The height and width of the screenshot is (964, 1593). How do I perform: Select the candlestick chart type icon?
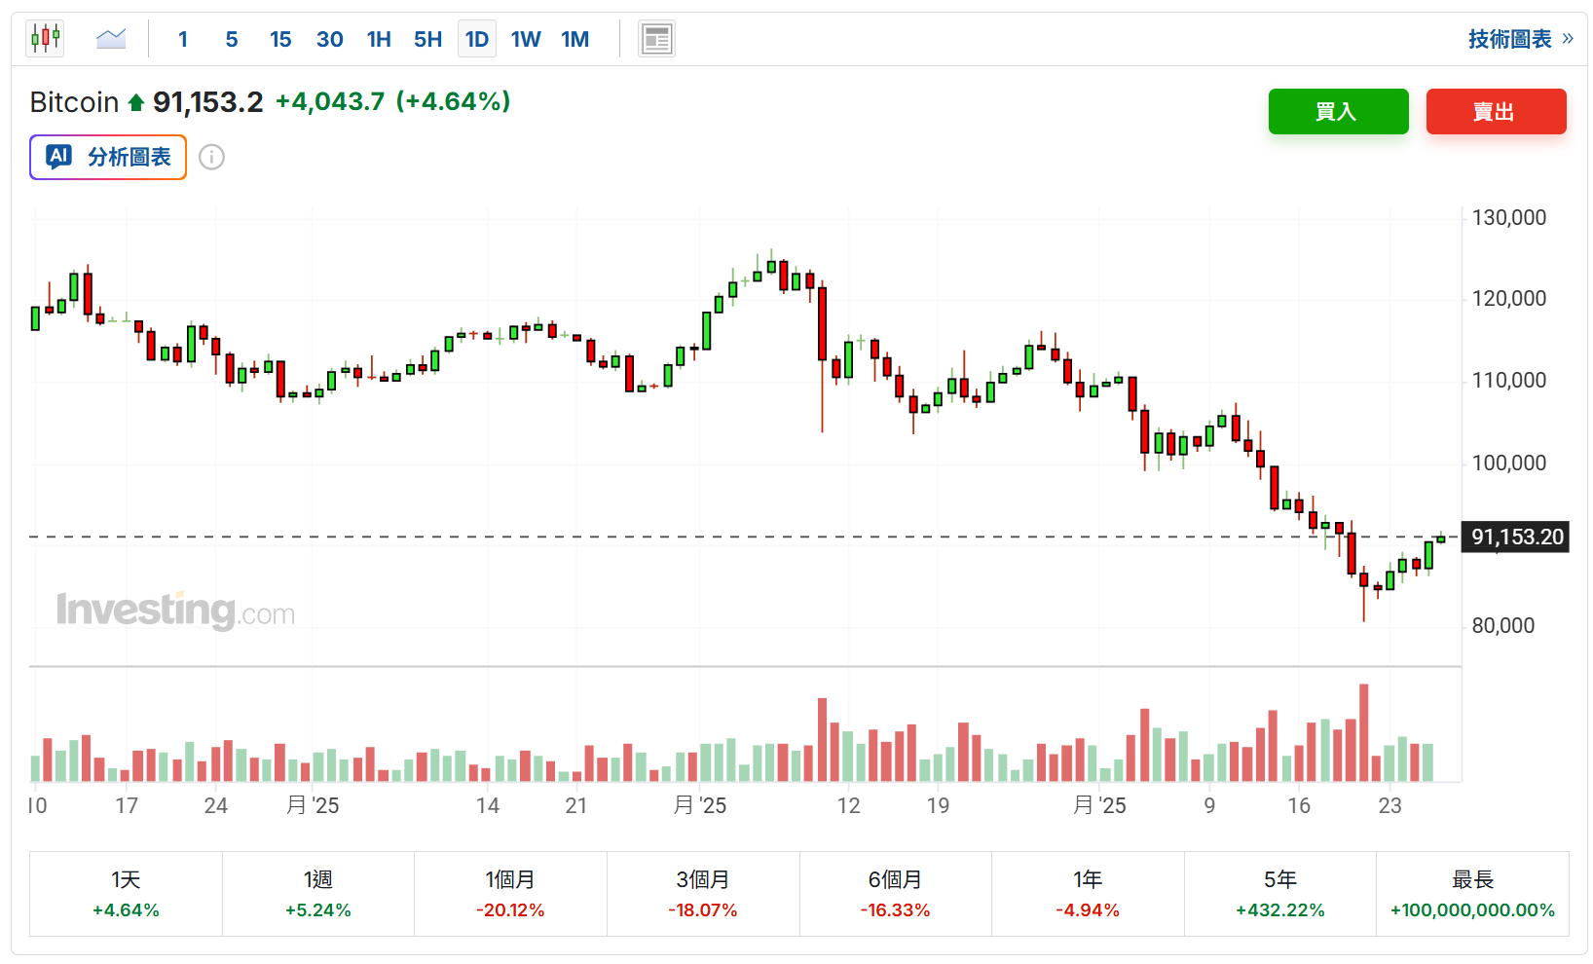[x=45, y=39]
